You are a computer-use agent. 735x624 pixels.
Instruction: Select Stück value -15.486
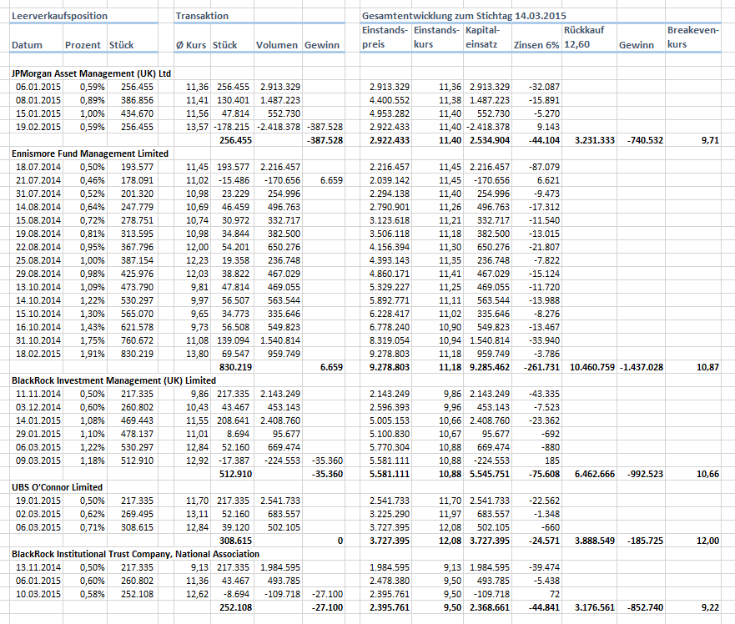[x=234, y=180]
